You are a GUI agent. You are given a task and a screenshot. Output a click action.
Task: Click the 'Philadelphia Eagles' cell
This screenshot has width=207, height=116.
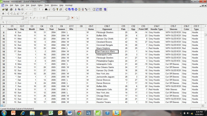pyautogui.click(x=107, y=61)
